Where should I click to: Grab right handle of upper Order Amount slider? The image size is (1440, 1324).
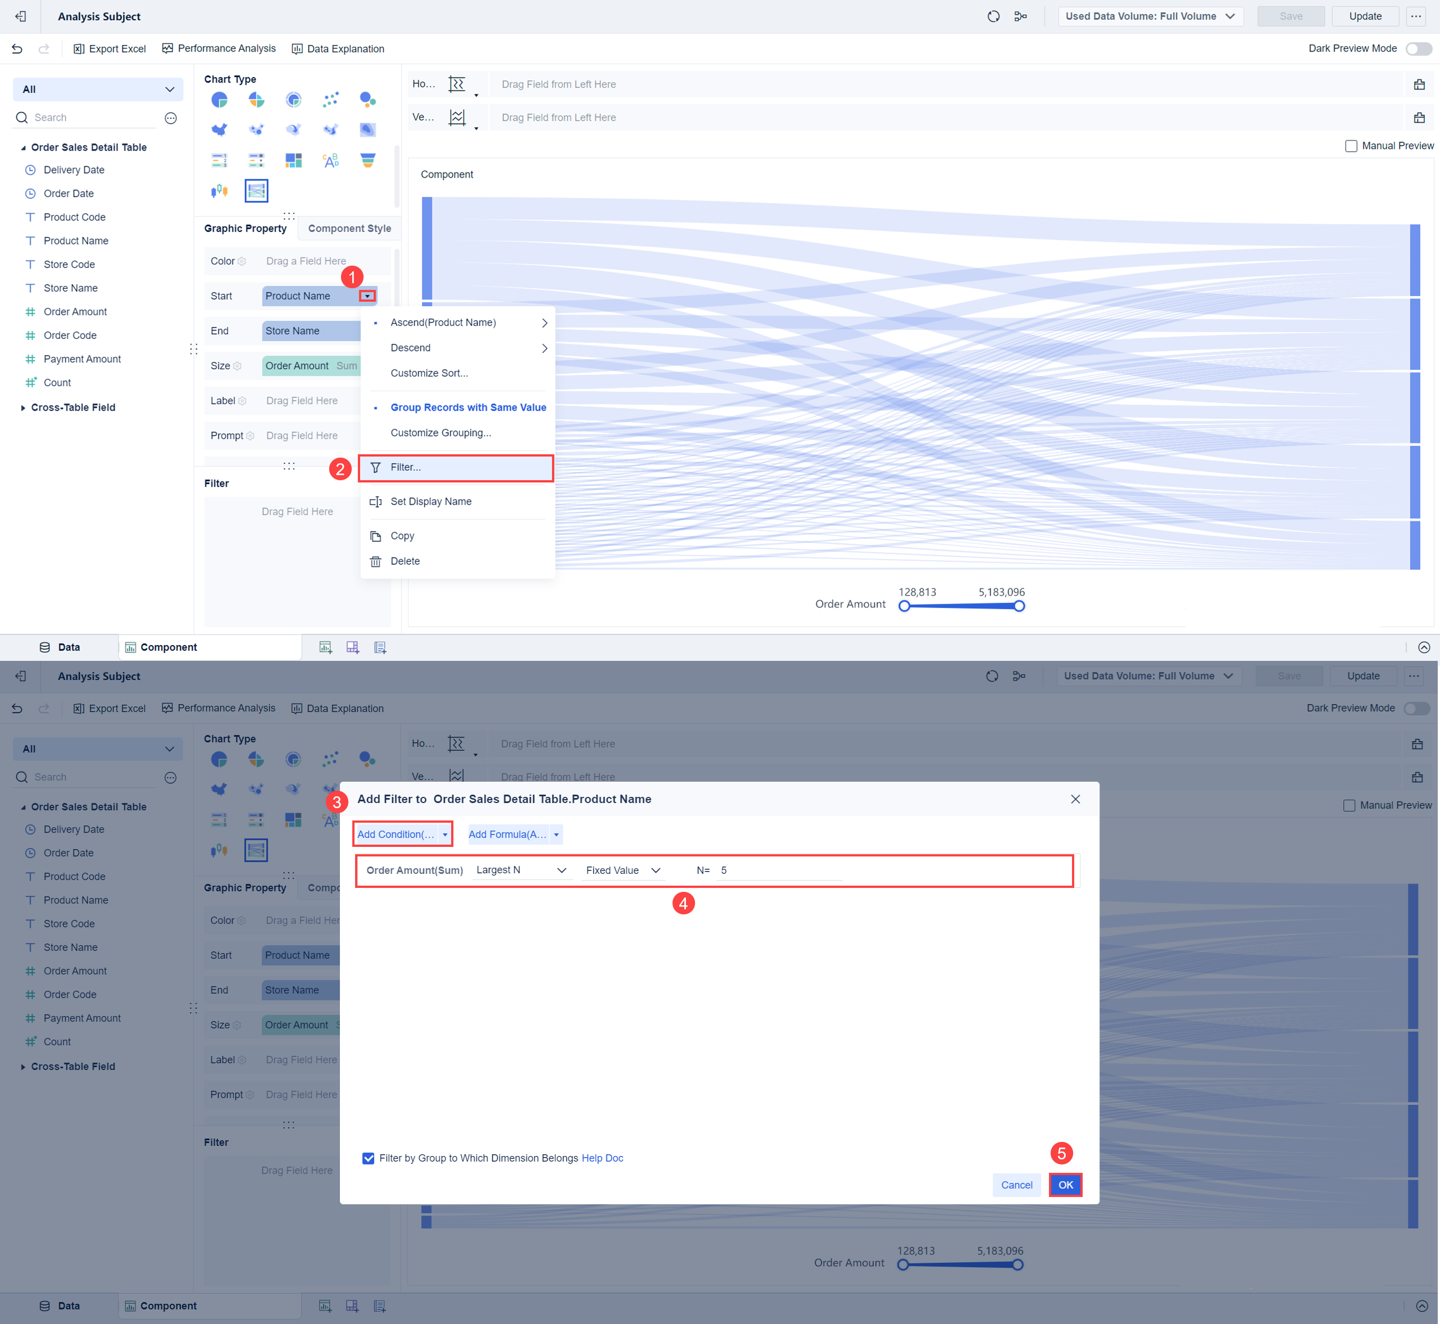pos(1019,606)
